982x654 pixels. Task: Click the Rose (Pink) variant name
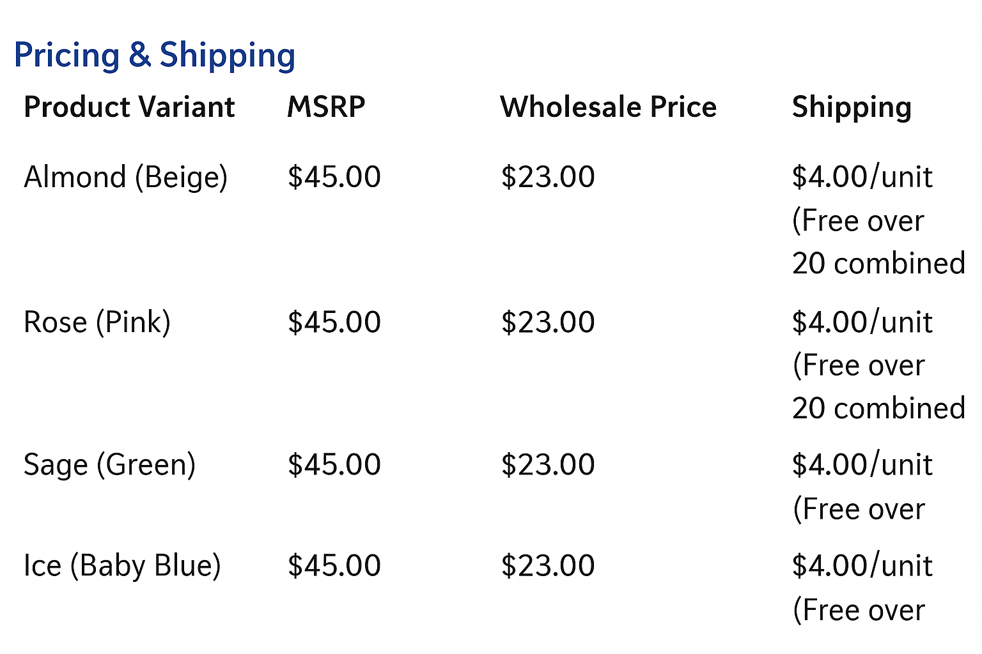pos(97,322)
